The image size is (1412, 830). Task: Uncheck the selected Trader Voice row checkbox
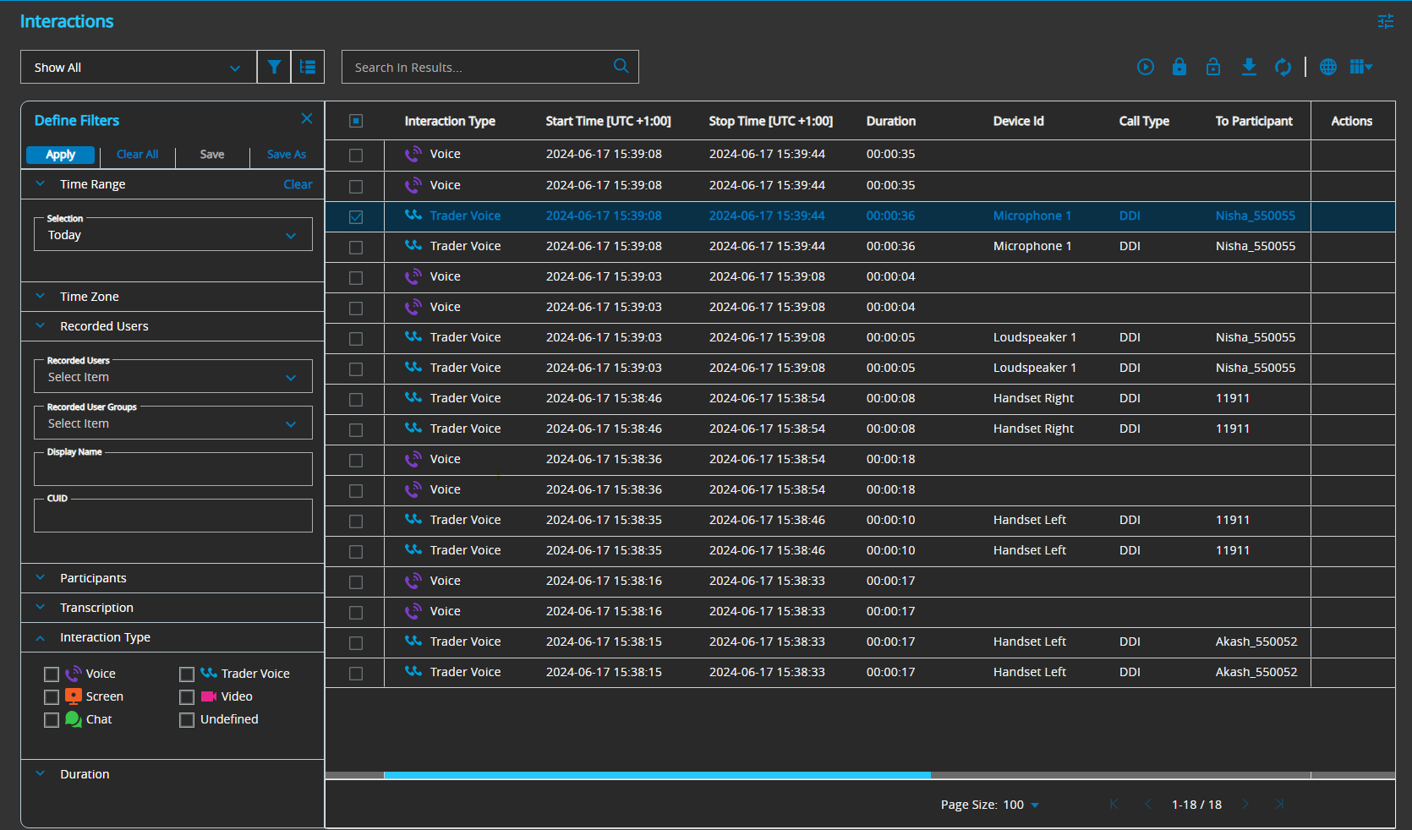pos(356,216)
